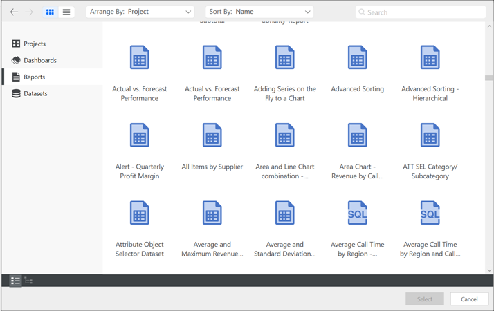This screenshot has height=311, width=494.
Task: Select Average Call Time by Region SQL report
Action: click(x=357, y=214)
